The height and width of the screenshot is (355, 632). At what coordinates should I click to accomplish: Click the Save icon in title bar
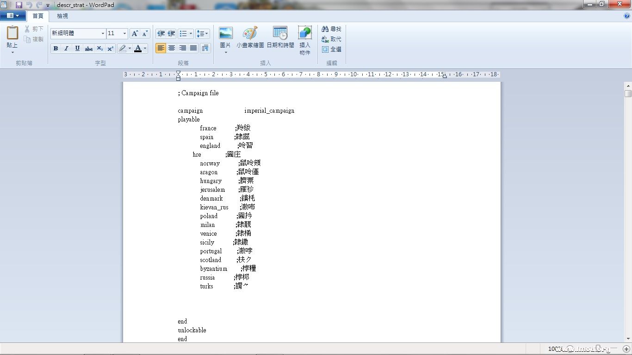point(19,5)
